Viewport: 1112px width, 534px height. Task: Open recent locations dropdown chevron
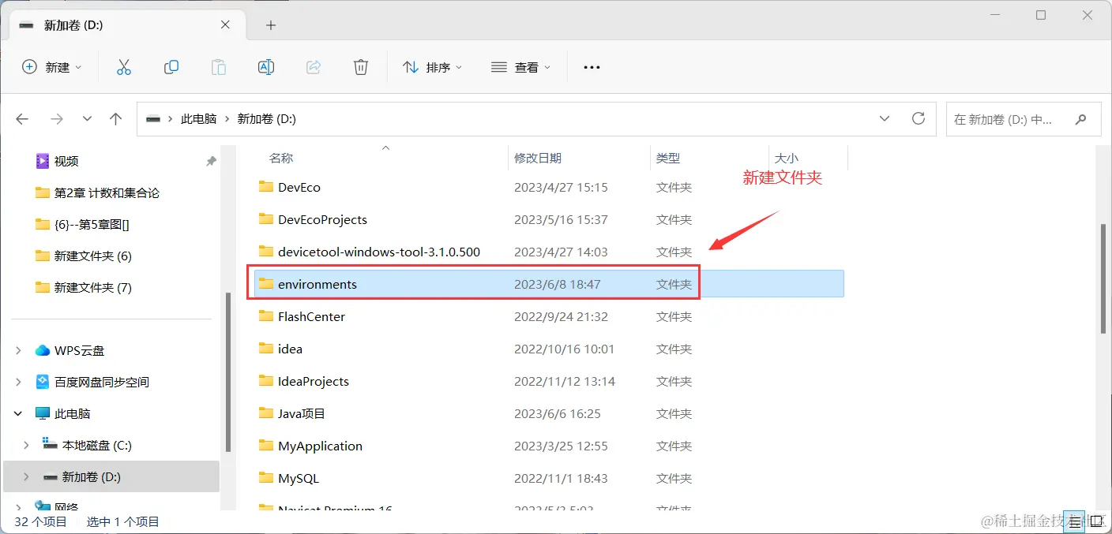click(x=87, y=119)
